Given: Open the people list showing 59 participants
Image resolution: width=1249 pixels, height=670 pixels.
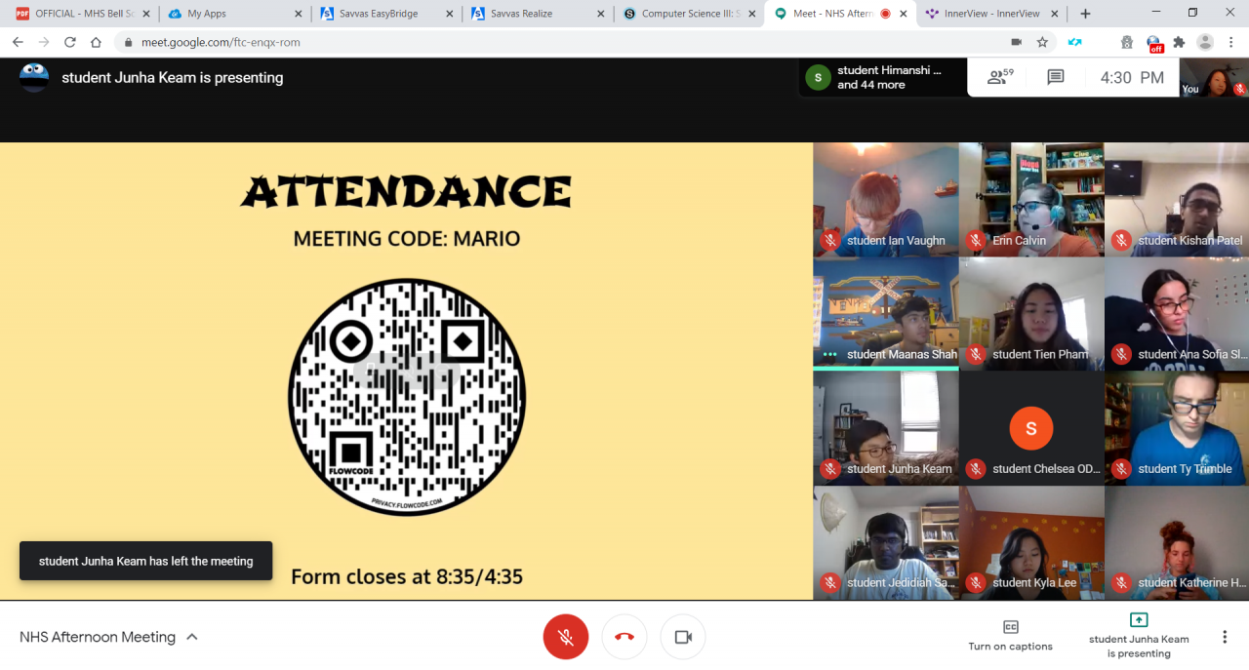Looking at the screenshot, I should [1001, 77].
